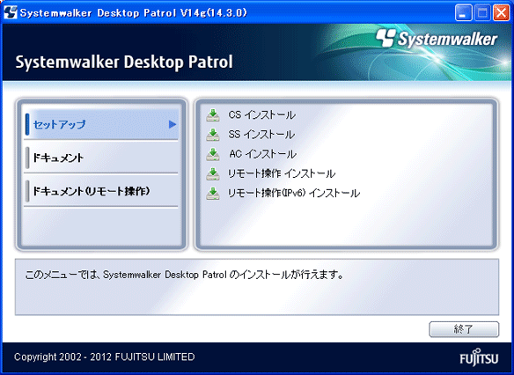Image resolution: width=514 pixels, height=375 pixels.
Task: Close the Systemwalker Desktop Patrol window
Action: (x=502, y=13)
